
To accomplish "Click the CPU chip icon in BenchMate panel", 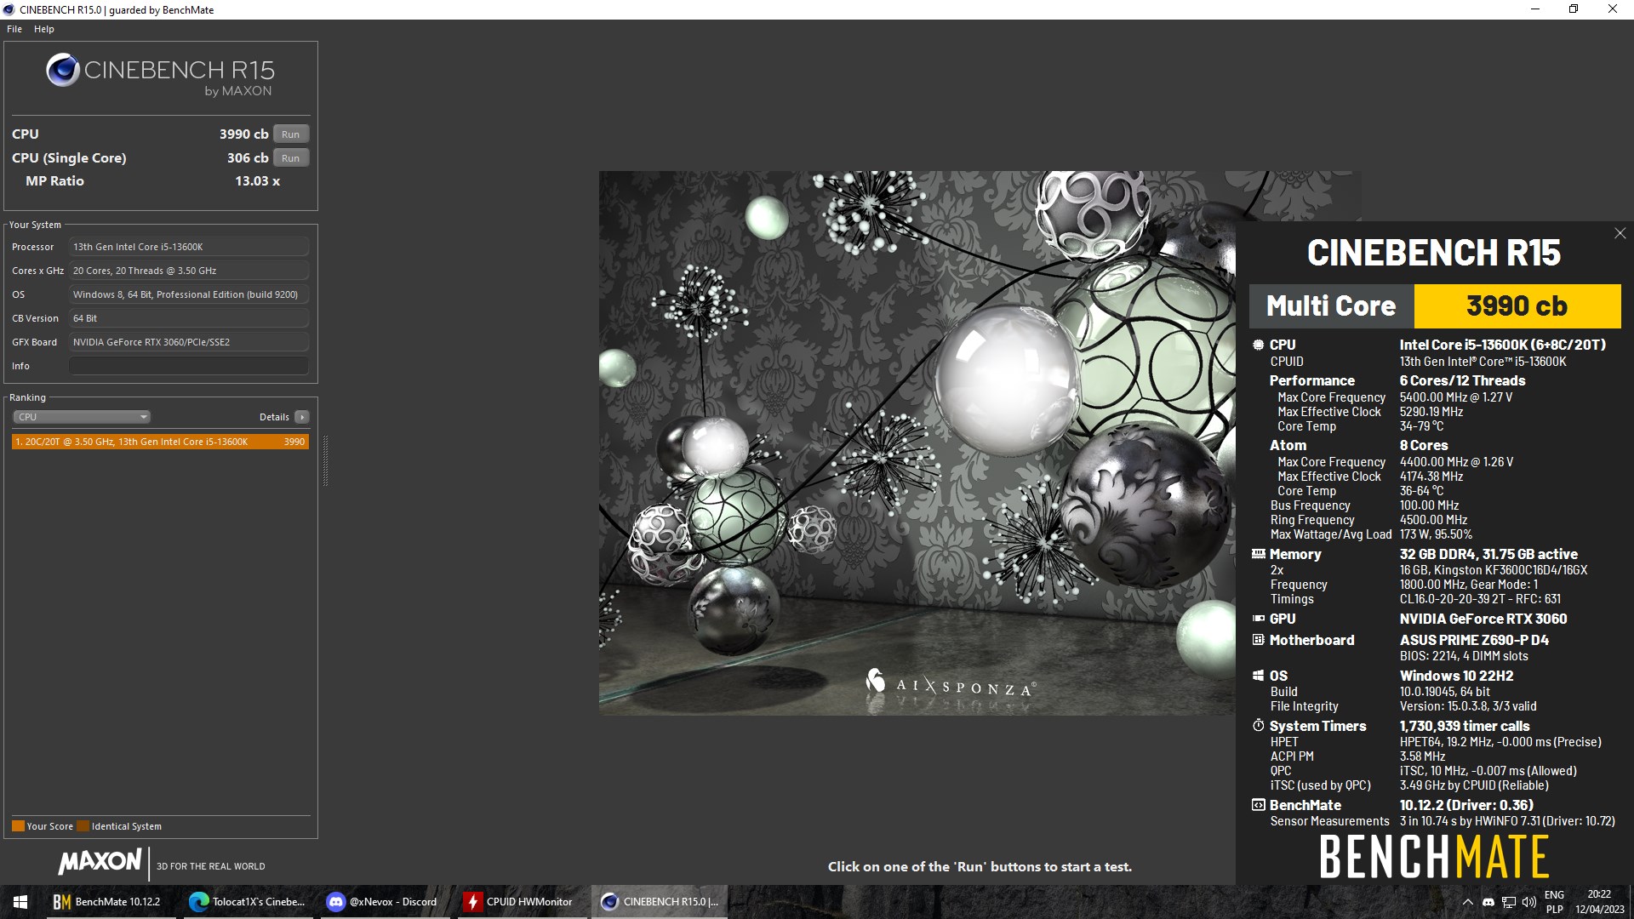I will [x=1258, y=345].
